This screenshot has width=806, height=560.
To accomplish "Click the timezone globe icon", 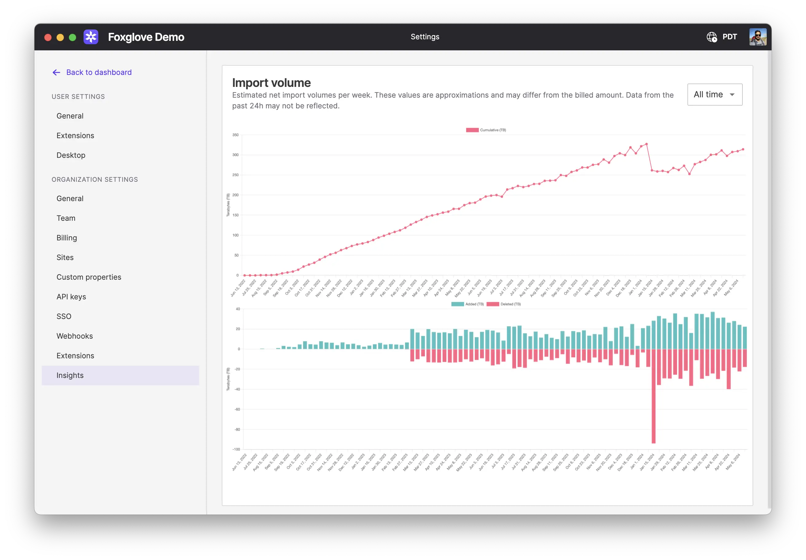I will point(712,37).
